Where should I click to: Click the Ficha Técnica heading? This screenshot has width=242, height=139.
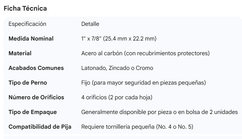click(x=25, y=8)
